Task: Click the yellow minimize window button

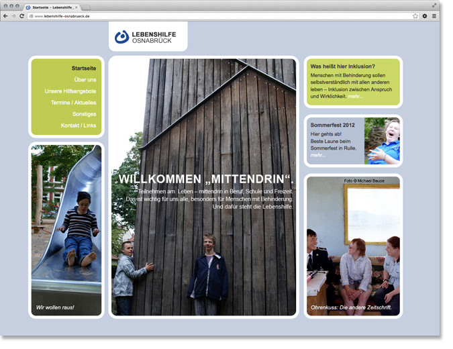Action: click(x=11, y=6)
